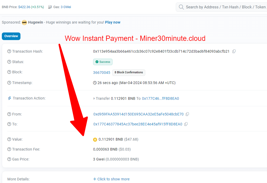Click the timestamp Mar-04-2024 08:53:56 AM text
The image size is (267, 183).
click(x=147, y=83)
